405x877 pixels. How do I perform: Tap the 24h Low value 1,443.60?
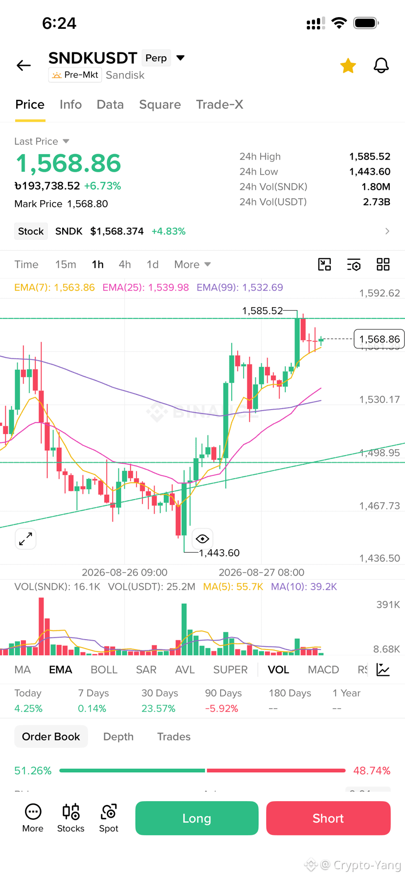[x=369, y=172]
